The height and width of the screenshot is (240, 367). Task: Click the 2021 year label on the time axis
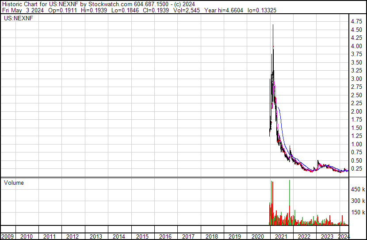(x=280, y=236)
